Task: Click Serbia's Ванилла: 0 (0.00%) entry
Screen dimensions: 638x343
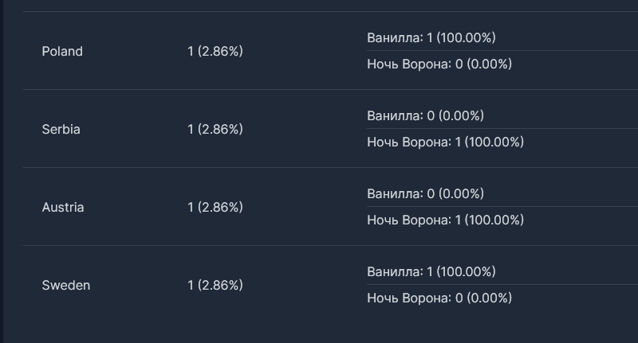Action: (425, 116)
